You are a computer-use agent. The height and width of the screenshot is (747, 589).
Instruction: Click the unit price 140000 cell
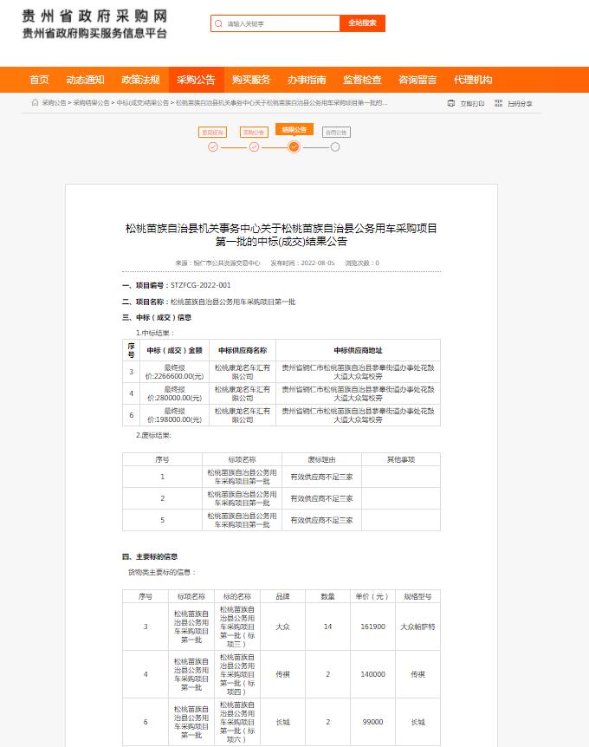(372, 674)
